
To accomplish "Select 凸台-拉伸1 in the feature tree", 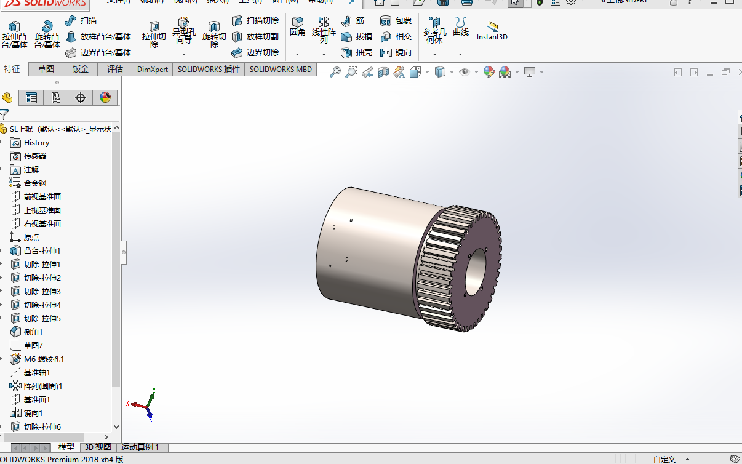I will [x=42, y=251].
